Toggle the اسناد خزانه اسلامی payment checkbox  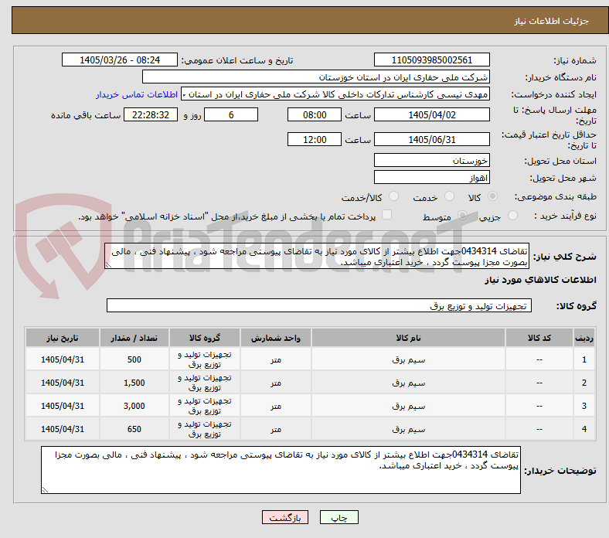tap(387, 215)
